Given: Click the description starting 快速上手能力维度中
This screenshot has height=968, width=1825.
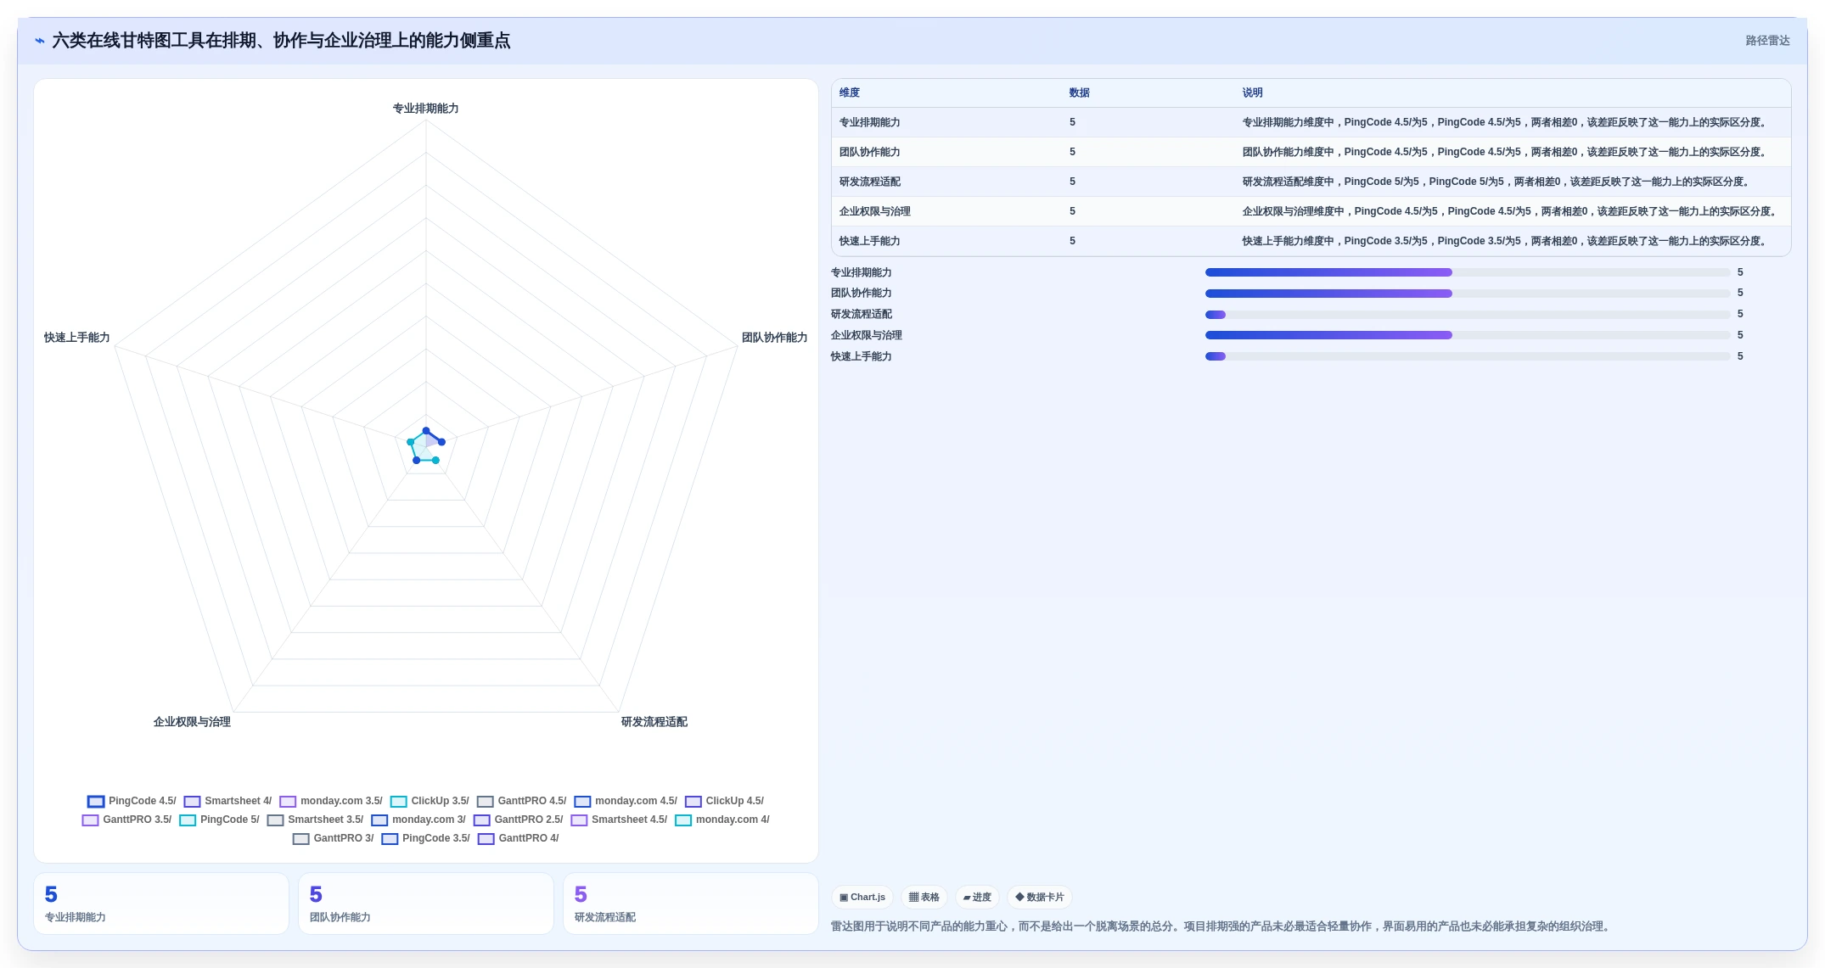Looking at the screenshot, I should pos(1506,242).
